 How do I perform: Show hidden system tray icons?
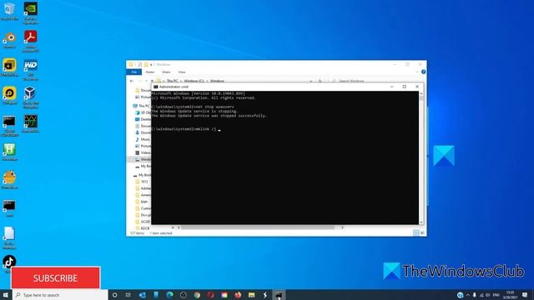point(467,295)
